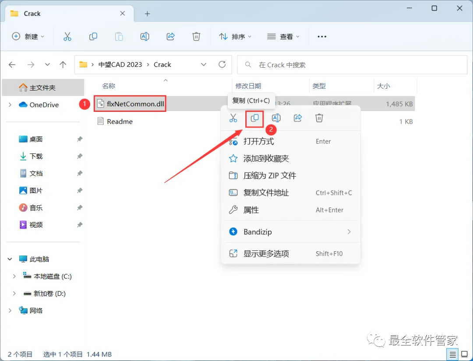
Task: Sort by 大小 column header
Action: [383, 86]
